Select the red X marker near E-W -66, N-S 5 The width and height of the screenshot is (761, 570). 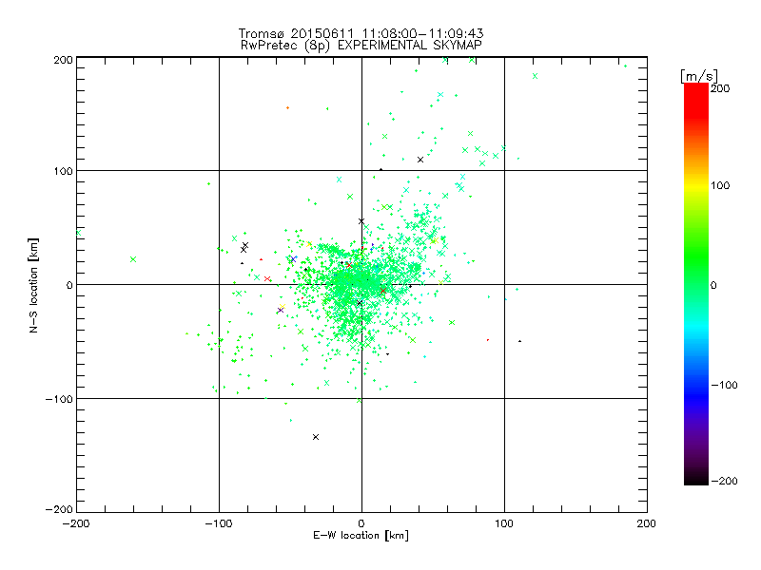tap(267, 278)
